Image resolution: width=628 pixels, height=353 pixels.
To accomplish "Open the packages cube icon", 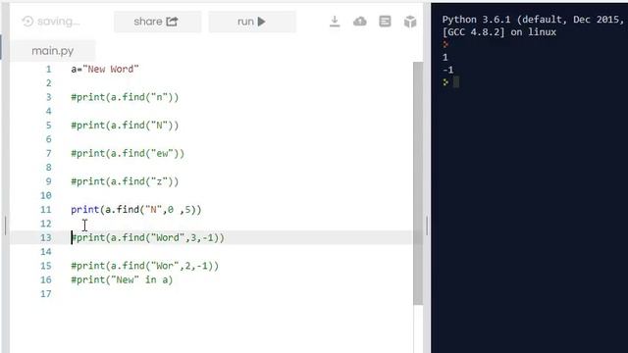I will click(x=410, y=22).
